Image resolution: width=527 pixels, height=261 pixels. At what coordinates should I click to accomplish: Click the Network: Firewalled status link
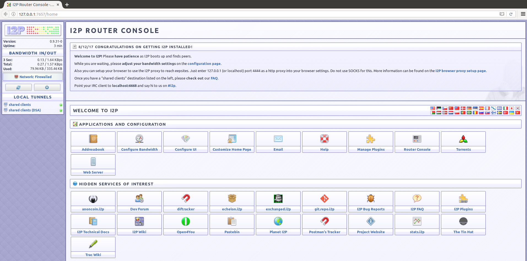tap(35, 77)
